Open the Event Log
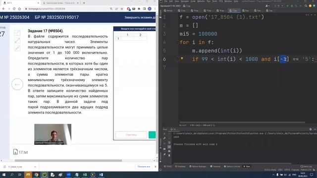 [306, 167]
